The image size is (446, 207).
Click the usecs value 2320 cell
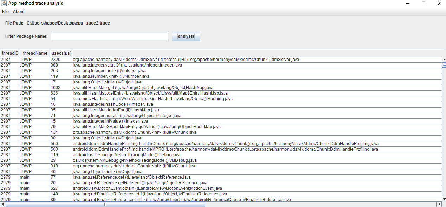(x=61, y=60)
